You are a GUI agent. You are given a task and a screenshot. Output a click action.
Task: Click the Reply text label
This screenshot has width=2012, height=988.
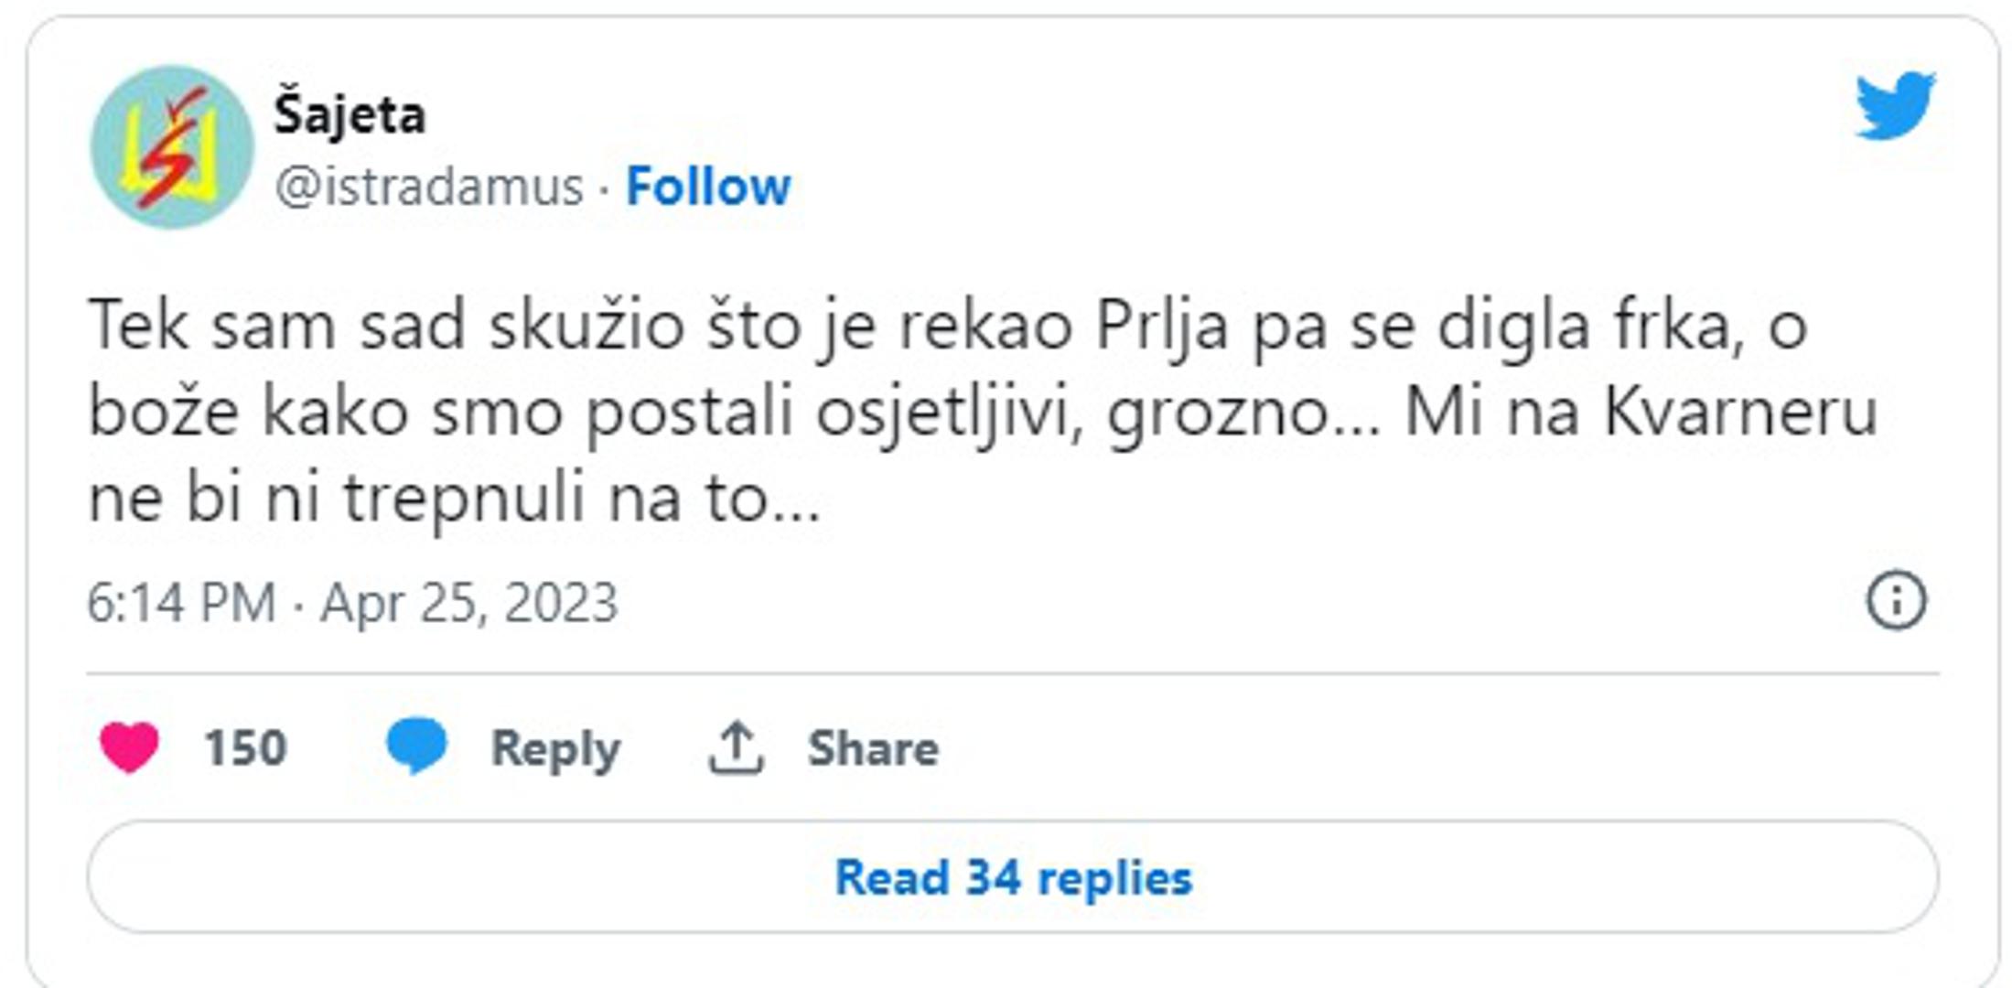pos(555,749)
